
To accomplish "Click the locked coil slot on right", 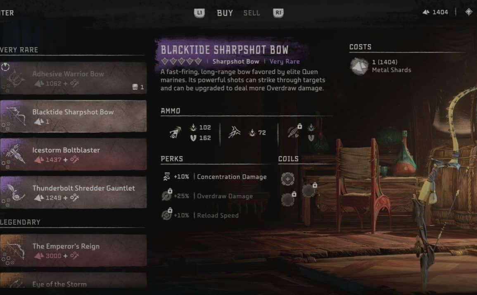I will [x=309, y=190].
